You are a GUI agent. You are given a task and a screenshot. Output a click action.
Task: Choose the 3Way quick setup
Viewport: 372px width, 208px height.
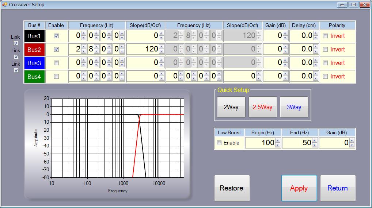(x=294, y=107)
